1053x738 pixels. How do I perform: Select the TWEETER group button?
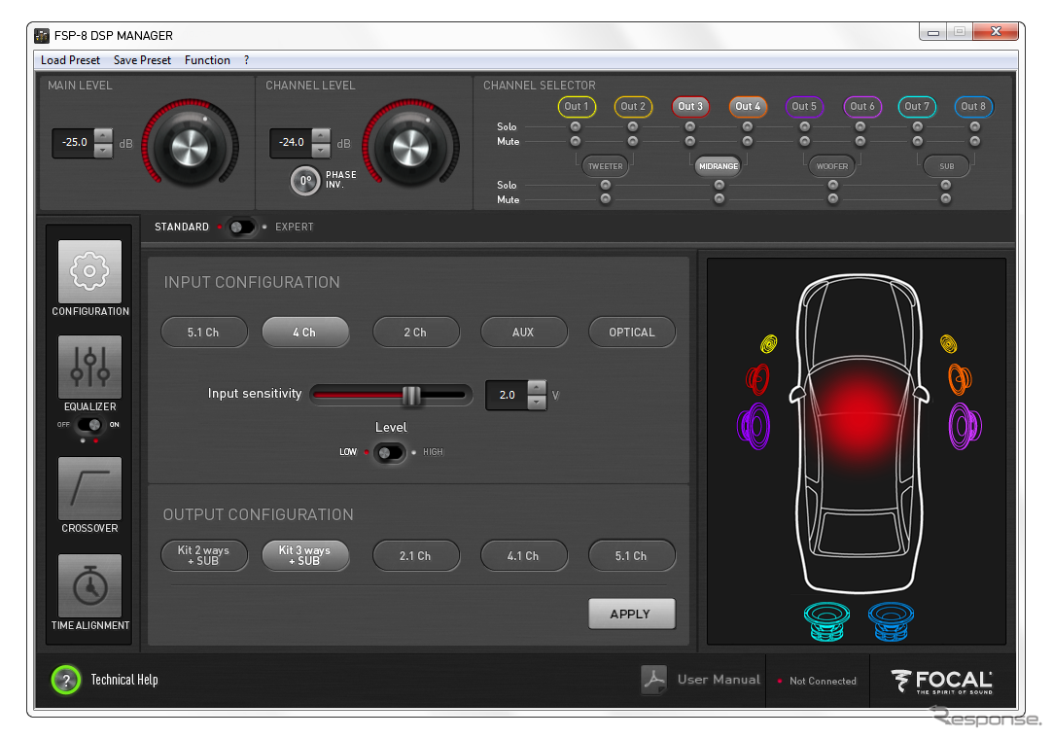pos(605,166)
